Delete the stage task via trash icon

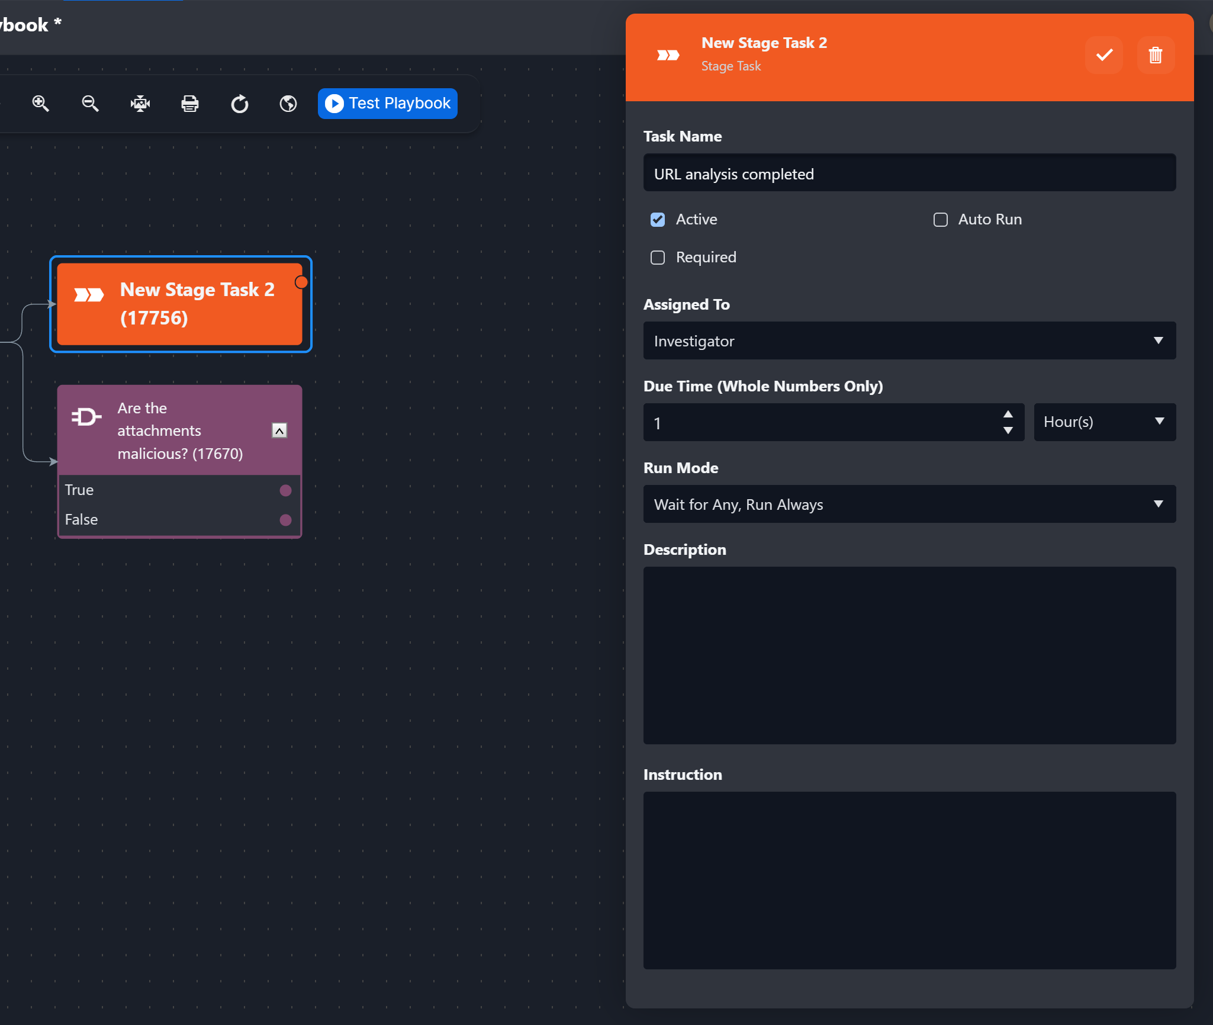[1155, 55]
